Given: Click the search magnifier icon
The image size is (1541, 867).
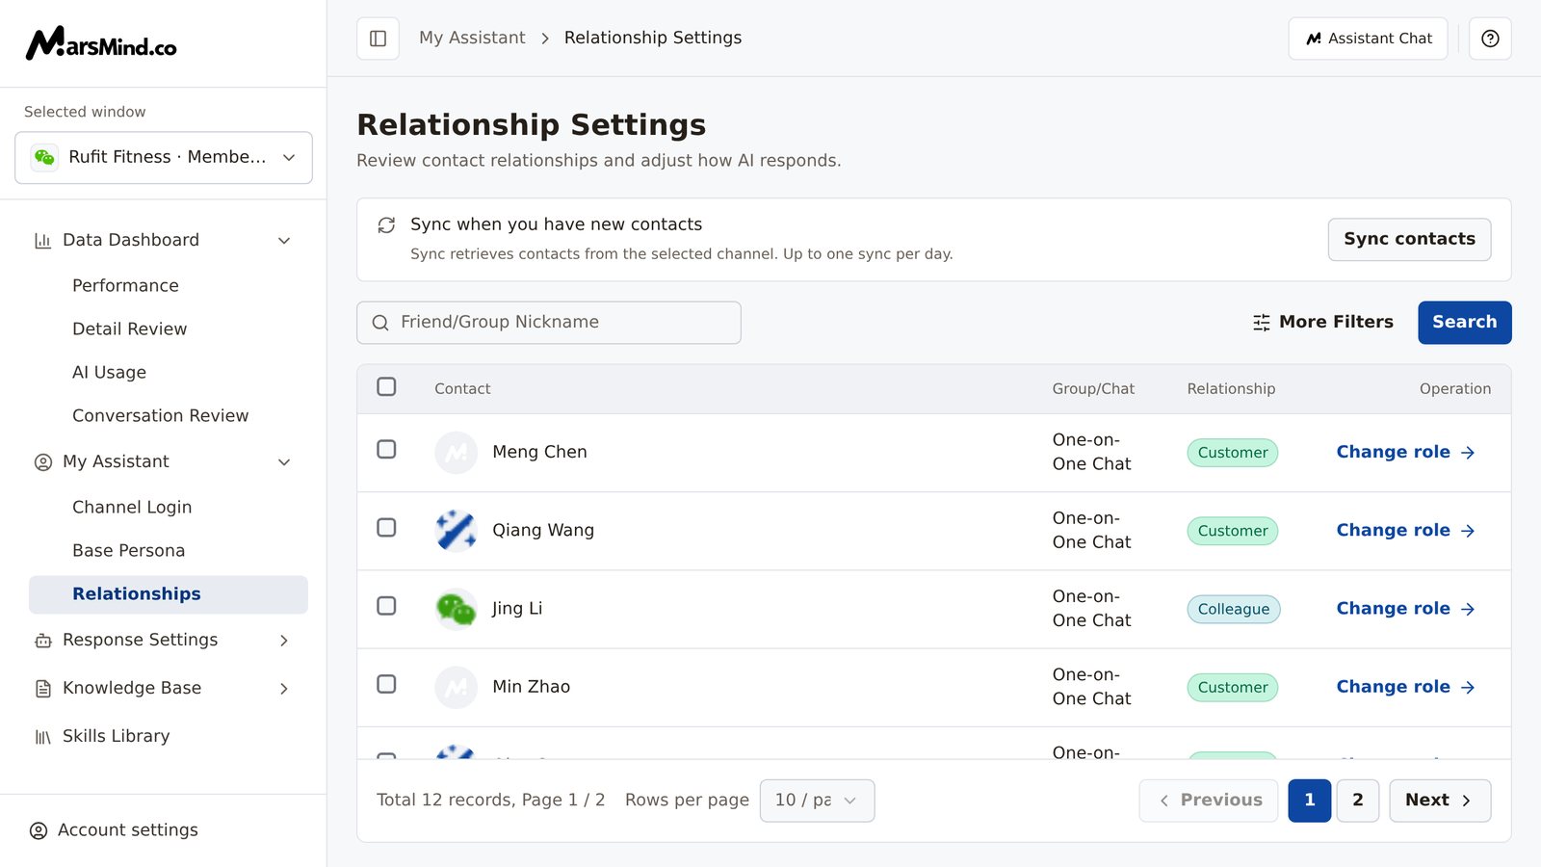Looking at the screenshot, I should [380, 323].
